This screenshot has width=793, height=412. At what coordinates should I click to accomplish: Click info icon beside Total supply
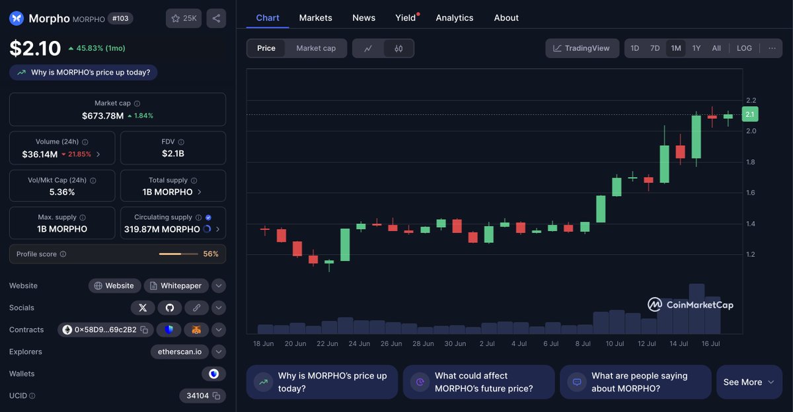(x=194, y=180)
